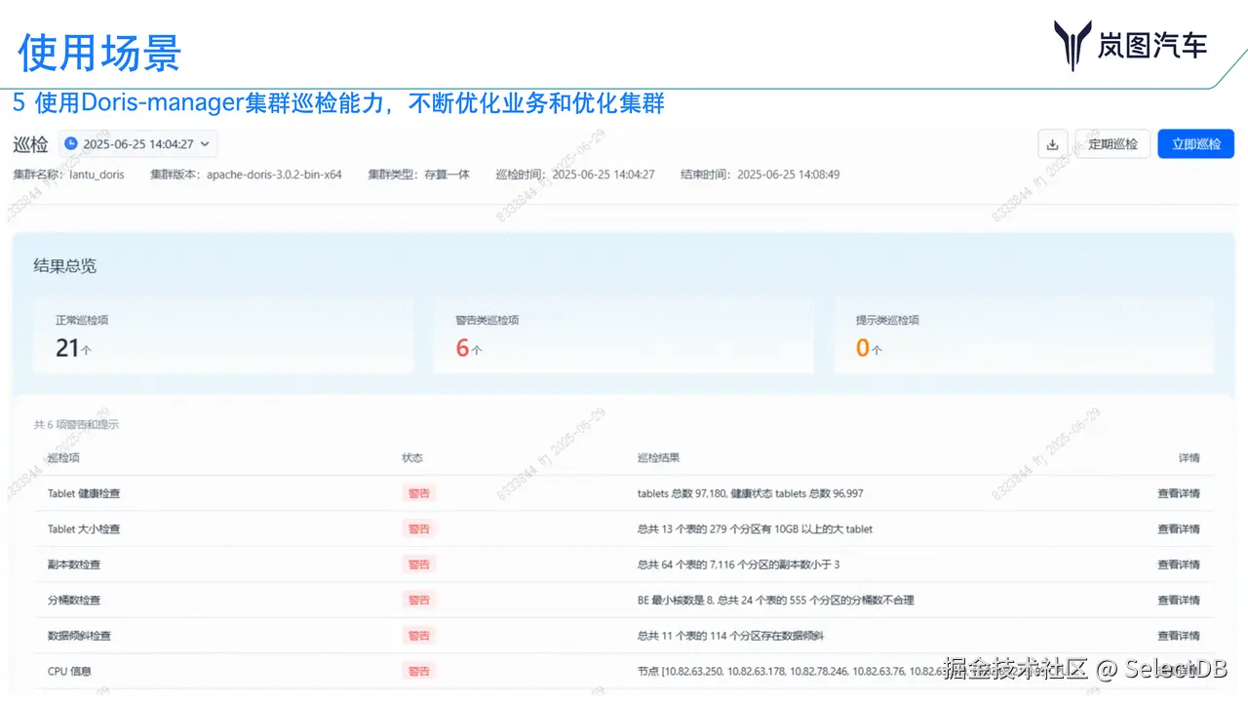Click the 巡检项 column header
The image size is (1248, 702).
click(63, 457)
